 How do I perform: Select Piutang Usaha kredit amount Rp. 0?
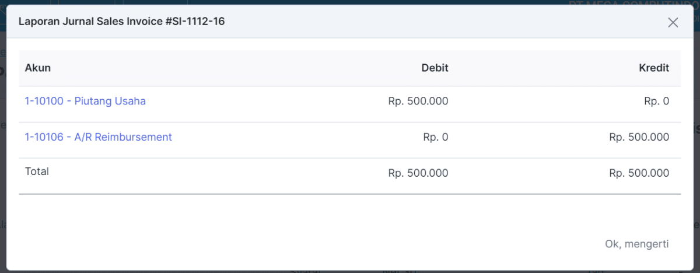coord(656,101)
